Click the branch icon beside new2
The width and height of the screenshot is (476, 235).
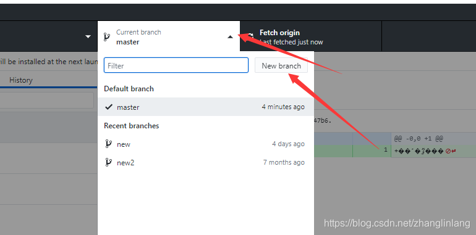coord(108,162)
